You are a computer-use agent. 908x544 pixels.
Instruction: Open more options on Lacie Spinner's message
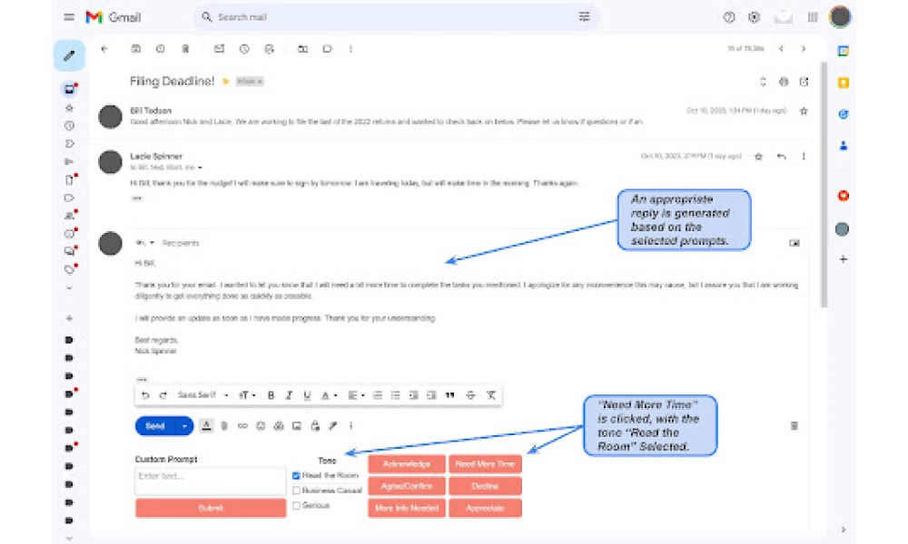[x=804, y=156]
